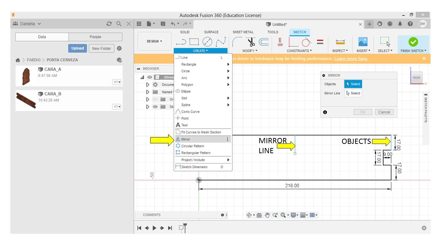Select the Trim scissors tool
The image size is (443, 249).
(251, 42)
